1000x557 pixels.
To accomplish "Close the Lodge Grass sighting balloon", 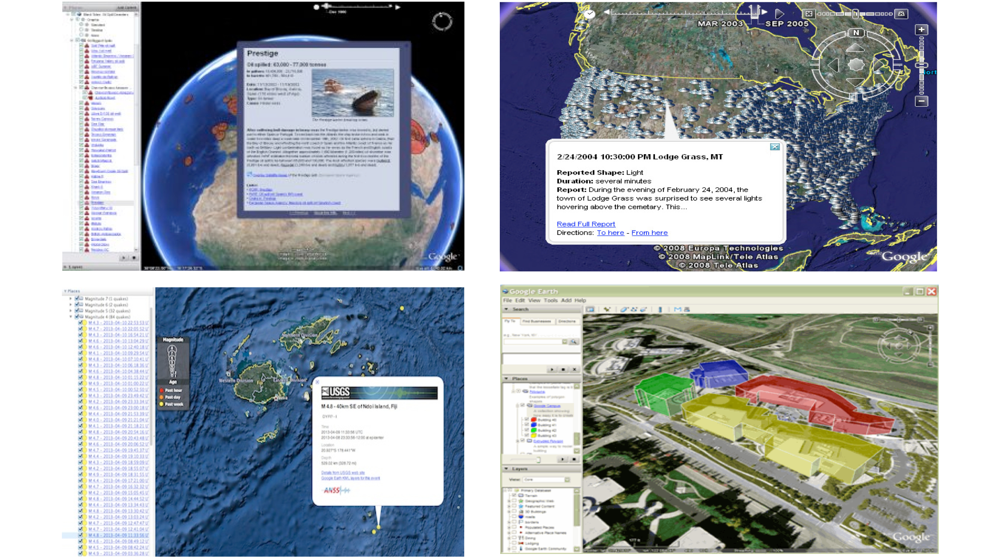I will tap(775, 147).
